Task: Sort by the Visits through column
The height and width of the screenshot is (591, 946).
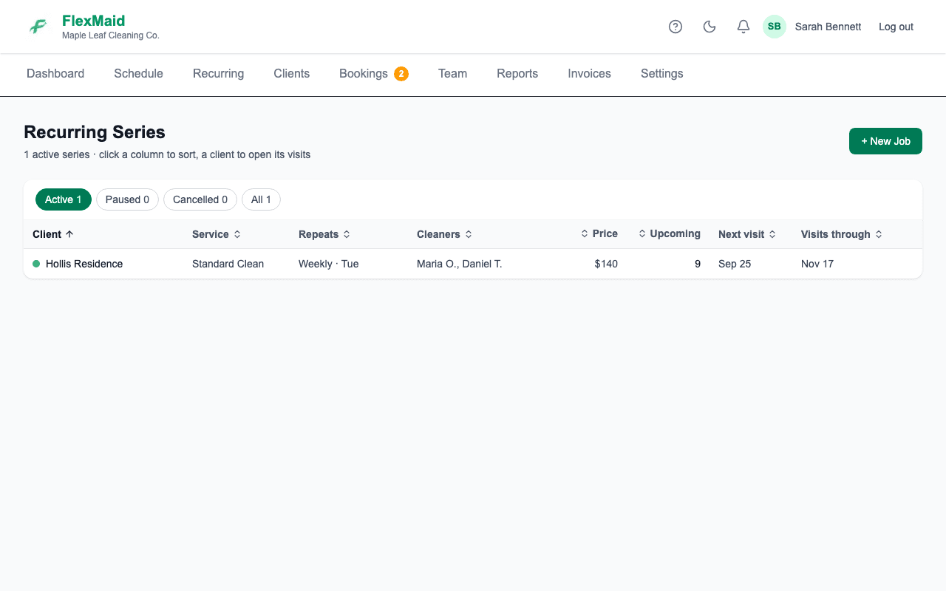Action: 842,234
